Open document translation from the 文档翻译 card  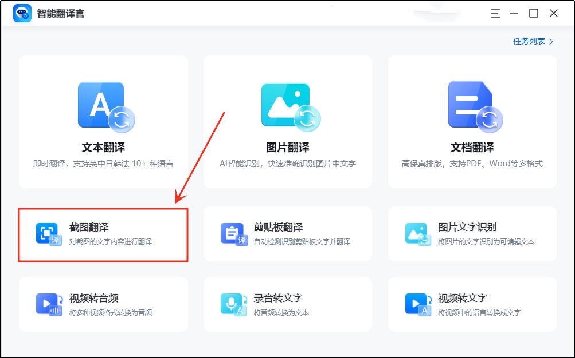click(x=472, y=120)
